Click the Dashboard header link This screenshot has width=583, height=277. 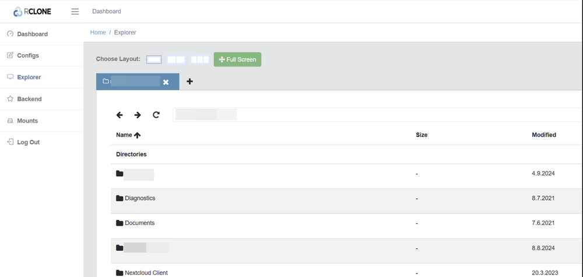point(107,11)
